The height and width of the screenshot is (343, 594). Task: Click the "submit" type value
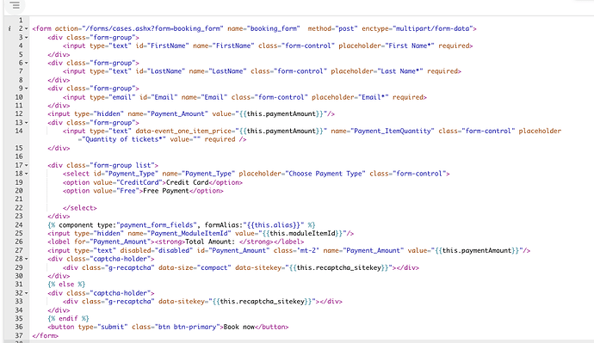tap(113, 328)
